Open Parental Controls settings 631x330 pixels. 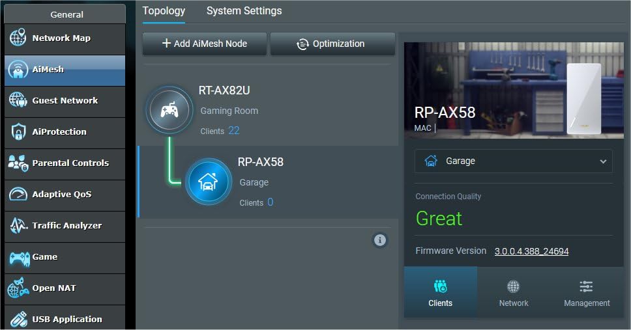(65, 164)
